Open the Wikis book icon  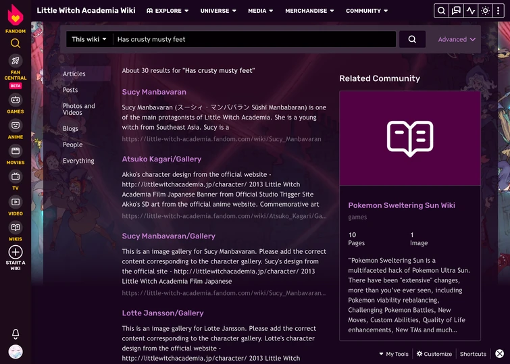pos(16,228)
